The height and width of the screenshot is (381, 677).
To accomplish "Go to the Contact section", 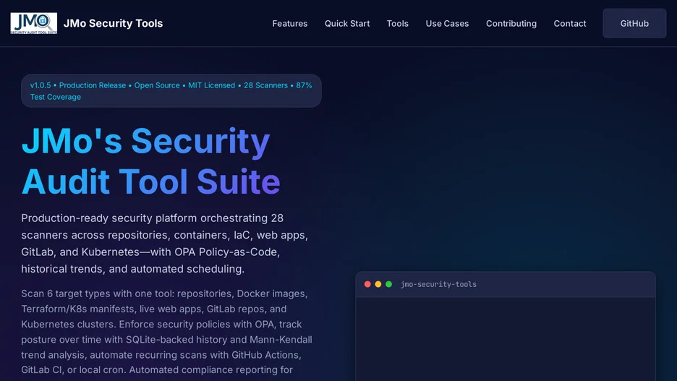I will coord(570,24).
